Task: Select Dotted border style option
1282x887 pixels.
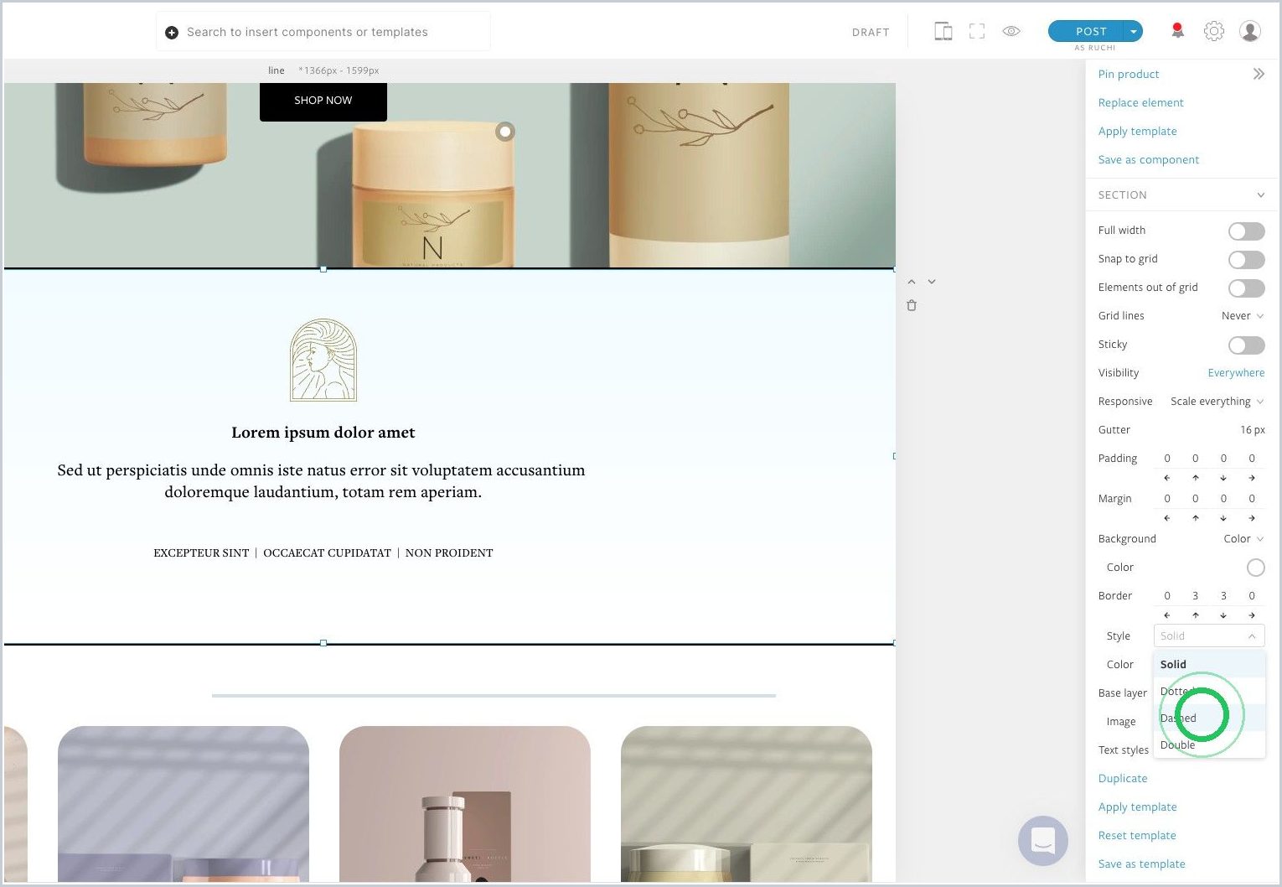Action: (1209, 691)
